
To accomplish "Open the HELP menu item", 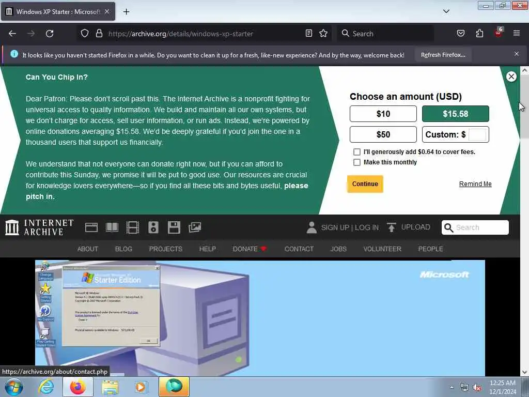I will point(208,249).
